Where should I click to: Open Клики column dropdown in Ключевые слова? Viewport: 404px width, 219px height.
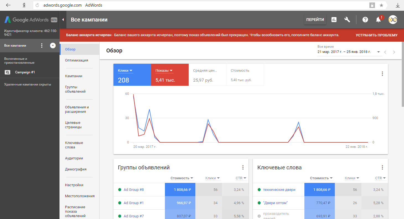pos(352,178)
